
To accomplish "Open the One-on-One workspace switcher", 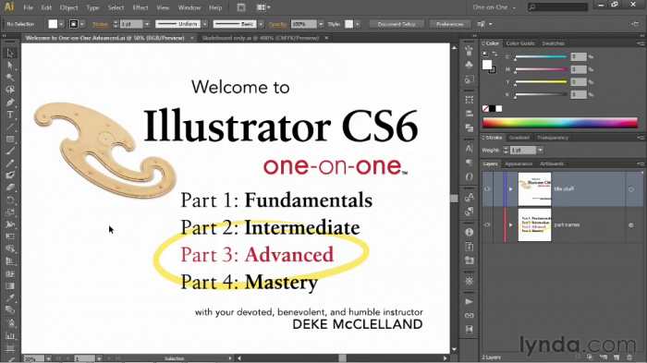I will pos(494,7).
